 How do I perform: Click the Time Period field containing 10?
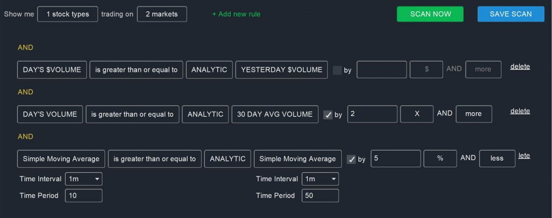84,195
